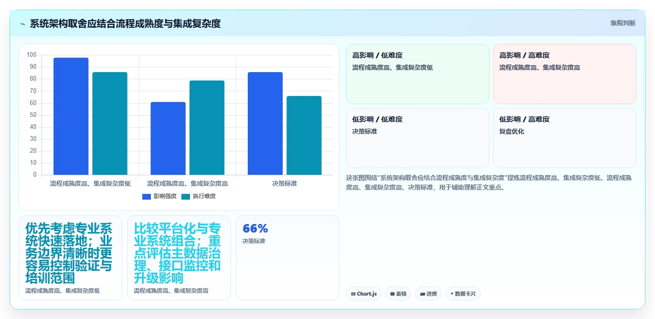The width and height of the screenshot is (655, 319).
Task: Toggle the 执行难度 legend entry
Action: coord(199,196)
